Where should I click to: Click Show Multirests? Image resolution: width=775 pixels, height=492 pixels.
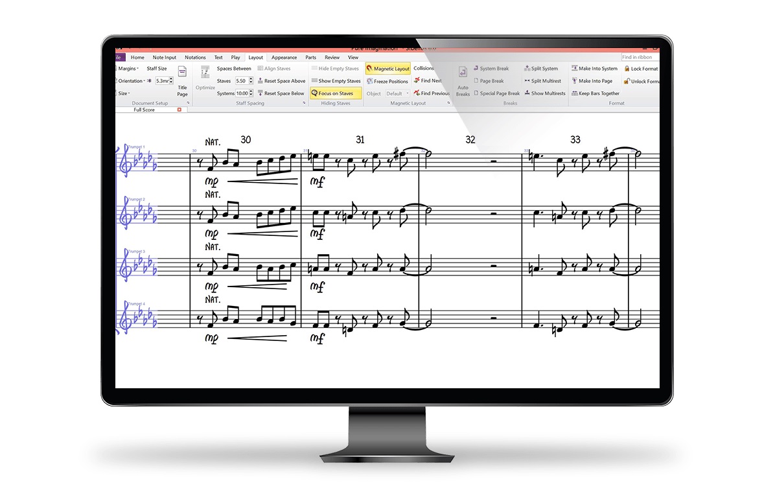click(545, 93)
